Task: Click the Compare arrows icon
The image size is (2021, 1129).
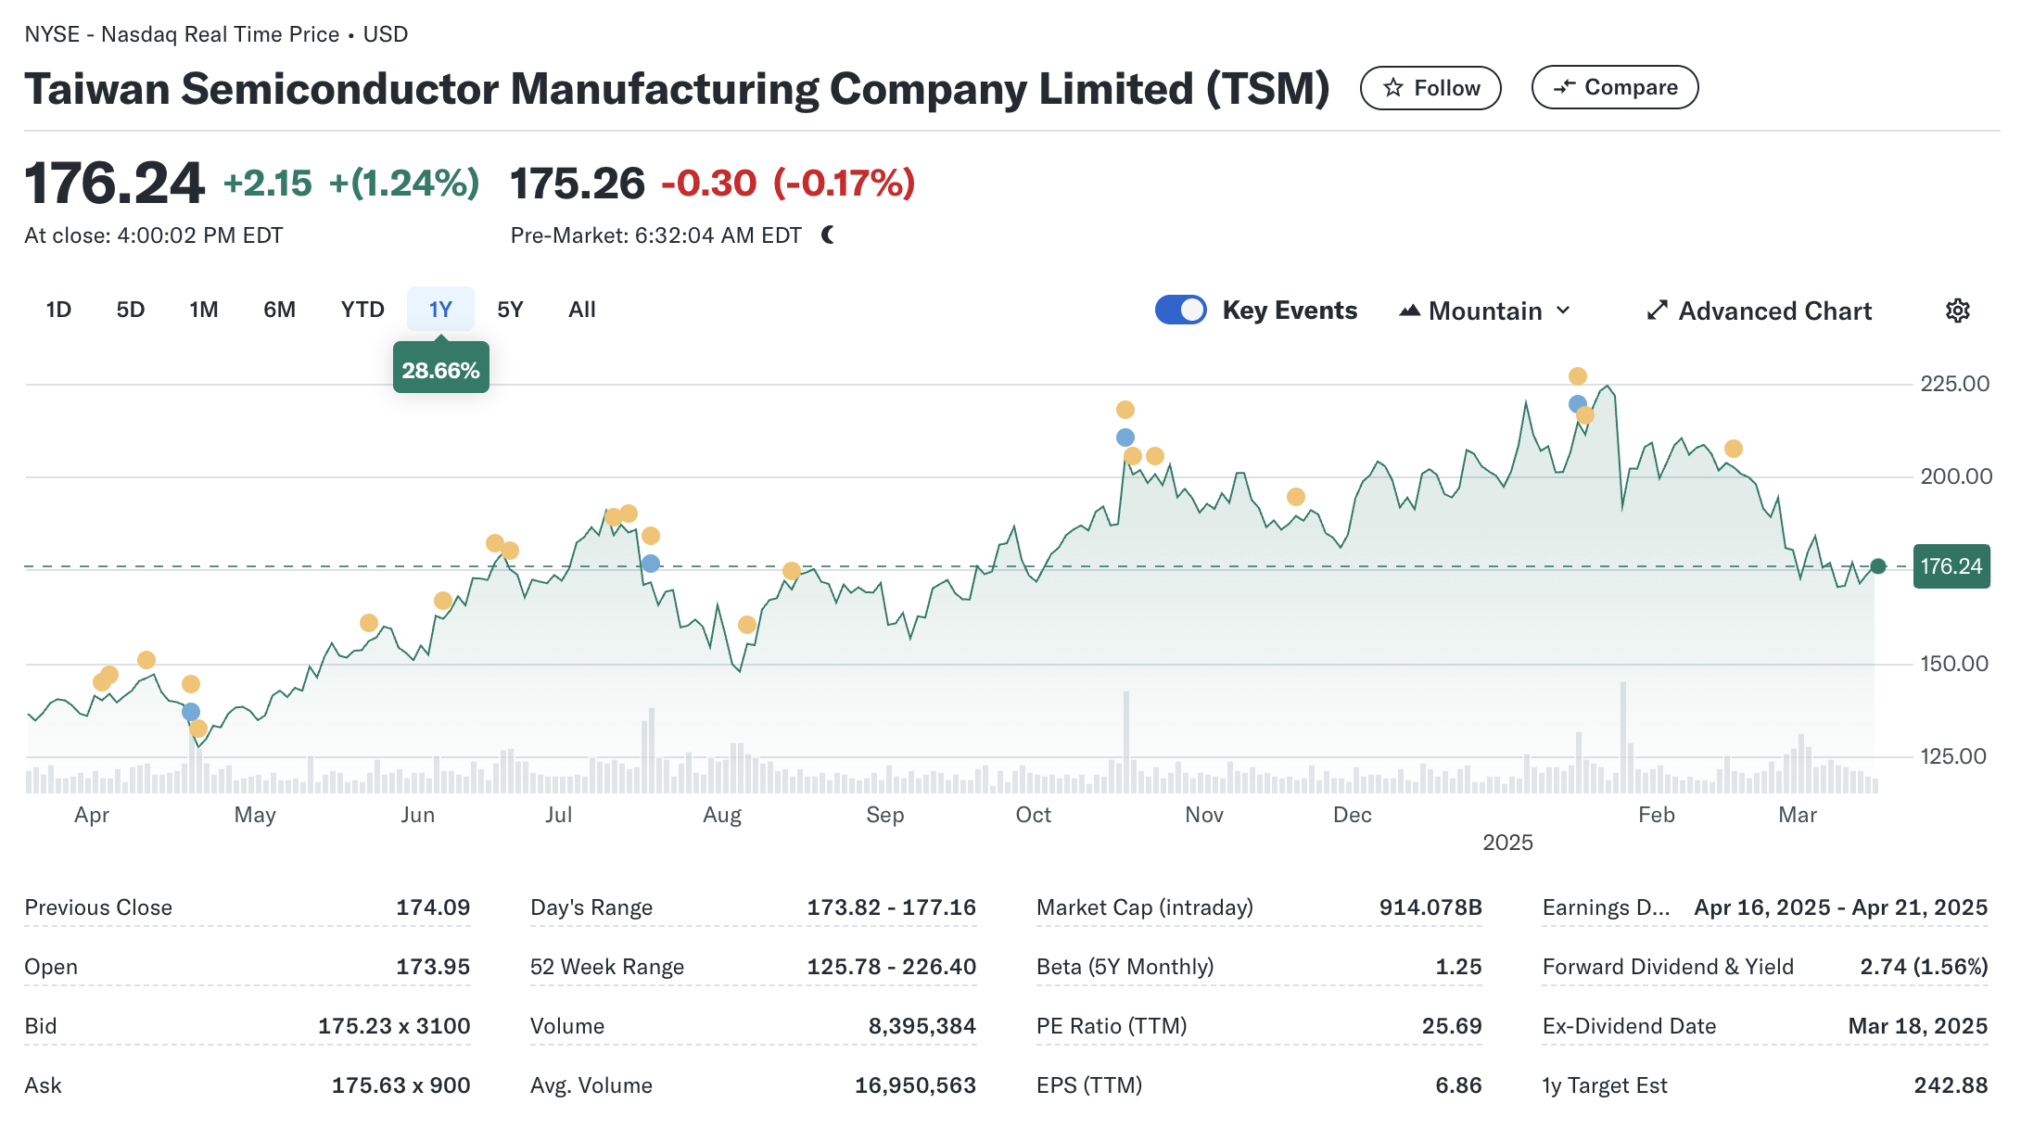Action: pyautogui.click(x=1564, y=87)
